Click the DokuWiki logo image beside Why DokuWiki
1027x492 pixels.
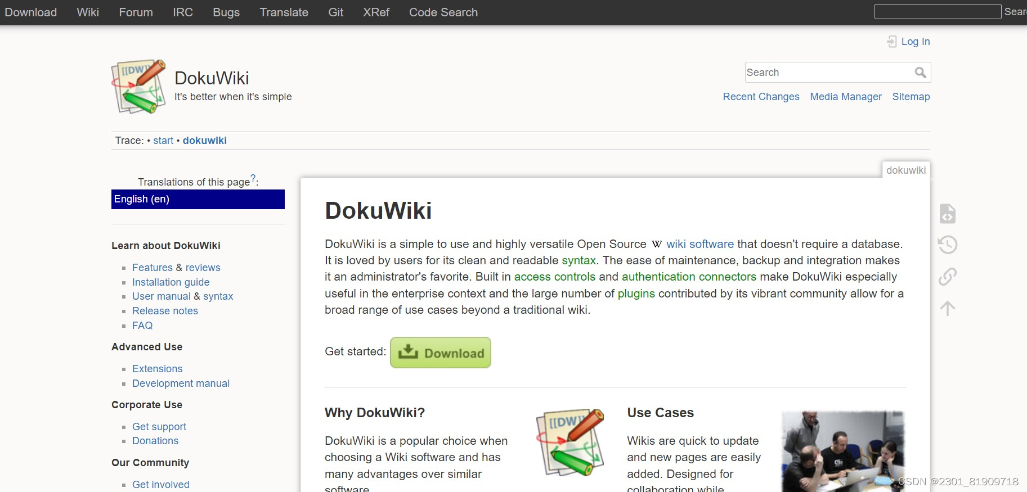pos(570,443)
